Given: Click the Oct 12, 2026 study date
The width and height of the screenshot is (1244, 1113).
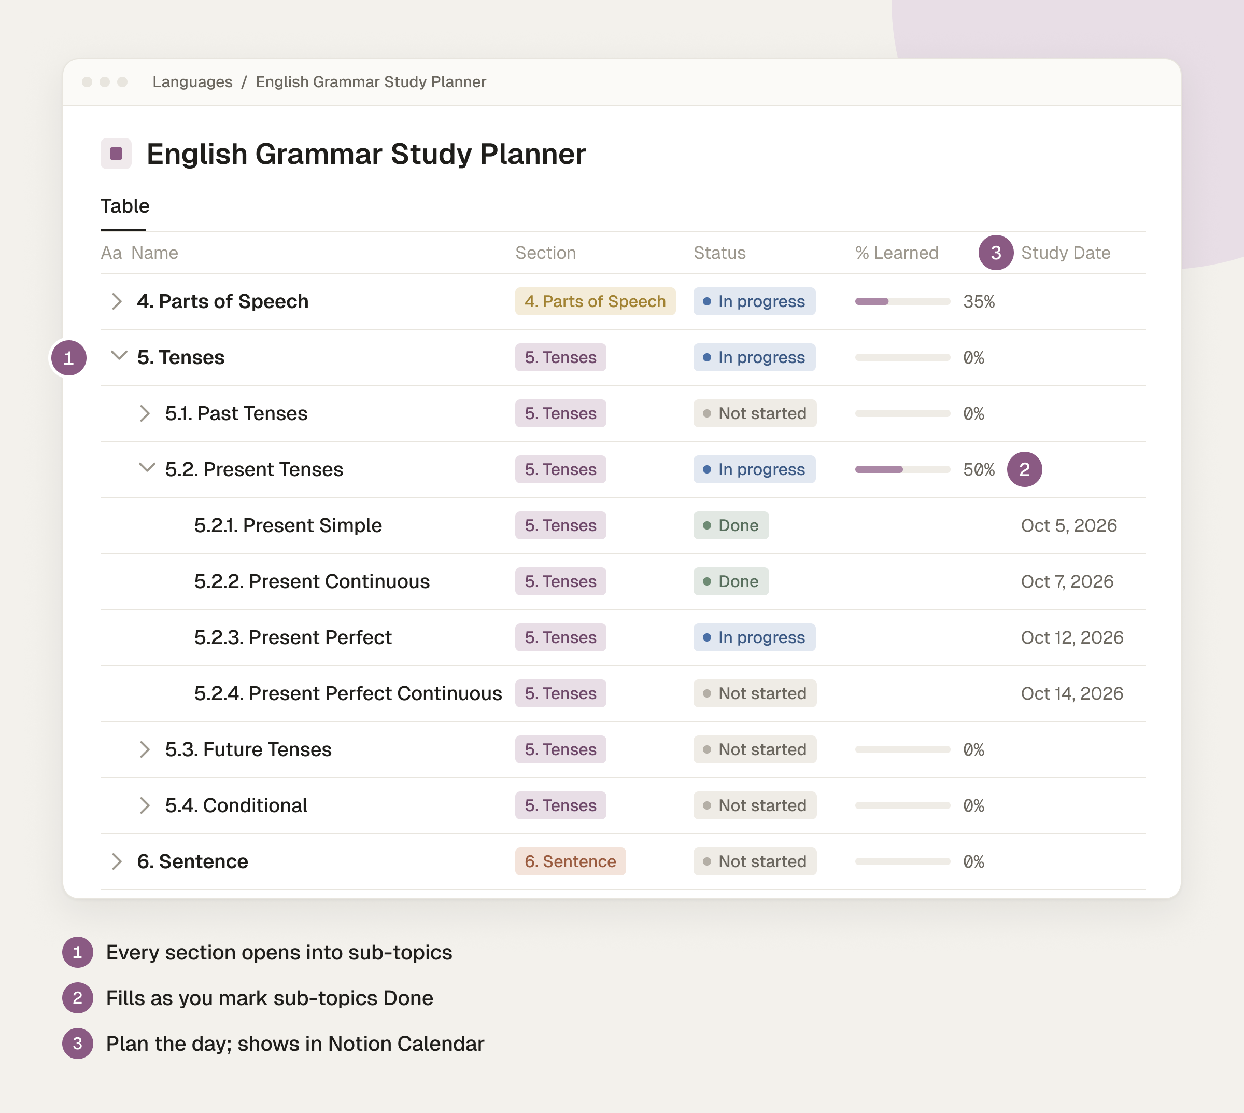Looking at the screenshot, I should click(1072, 637).
